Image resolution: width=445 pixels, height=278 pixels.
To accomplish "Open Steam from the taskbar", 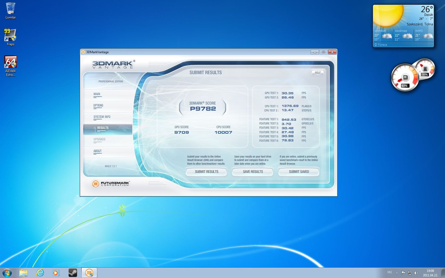I will 73,273.
